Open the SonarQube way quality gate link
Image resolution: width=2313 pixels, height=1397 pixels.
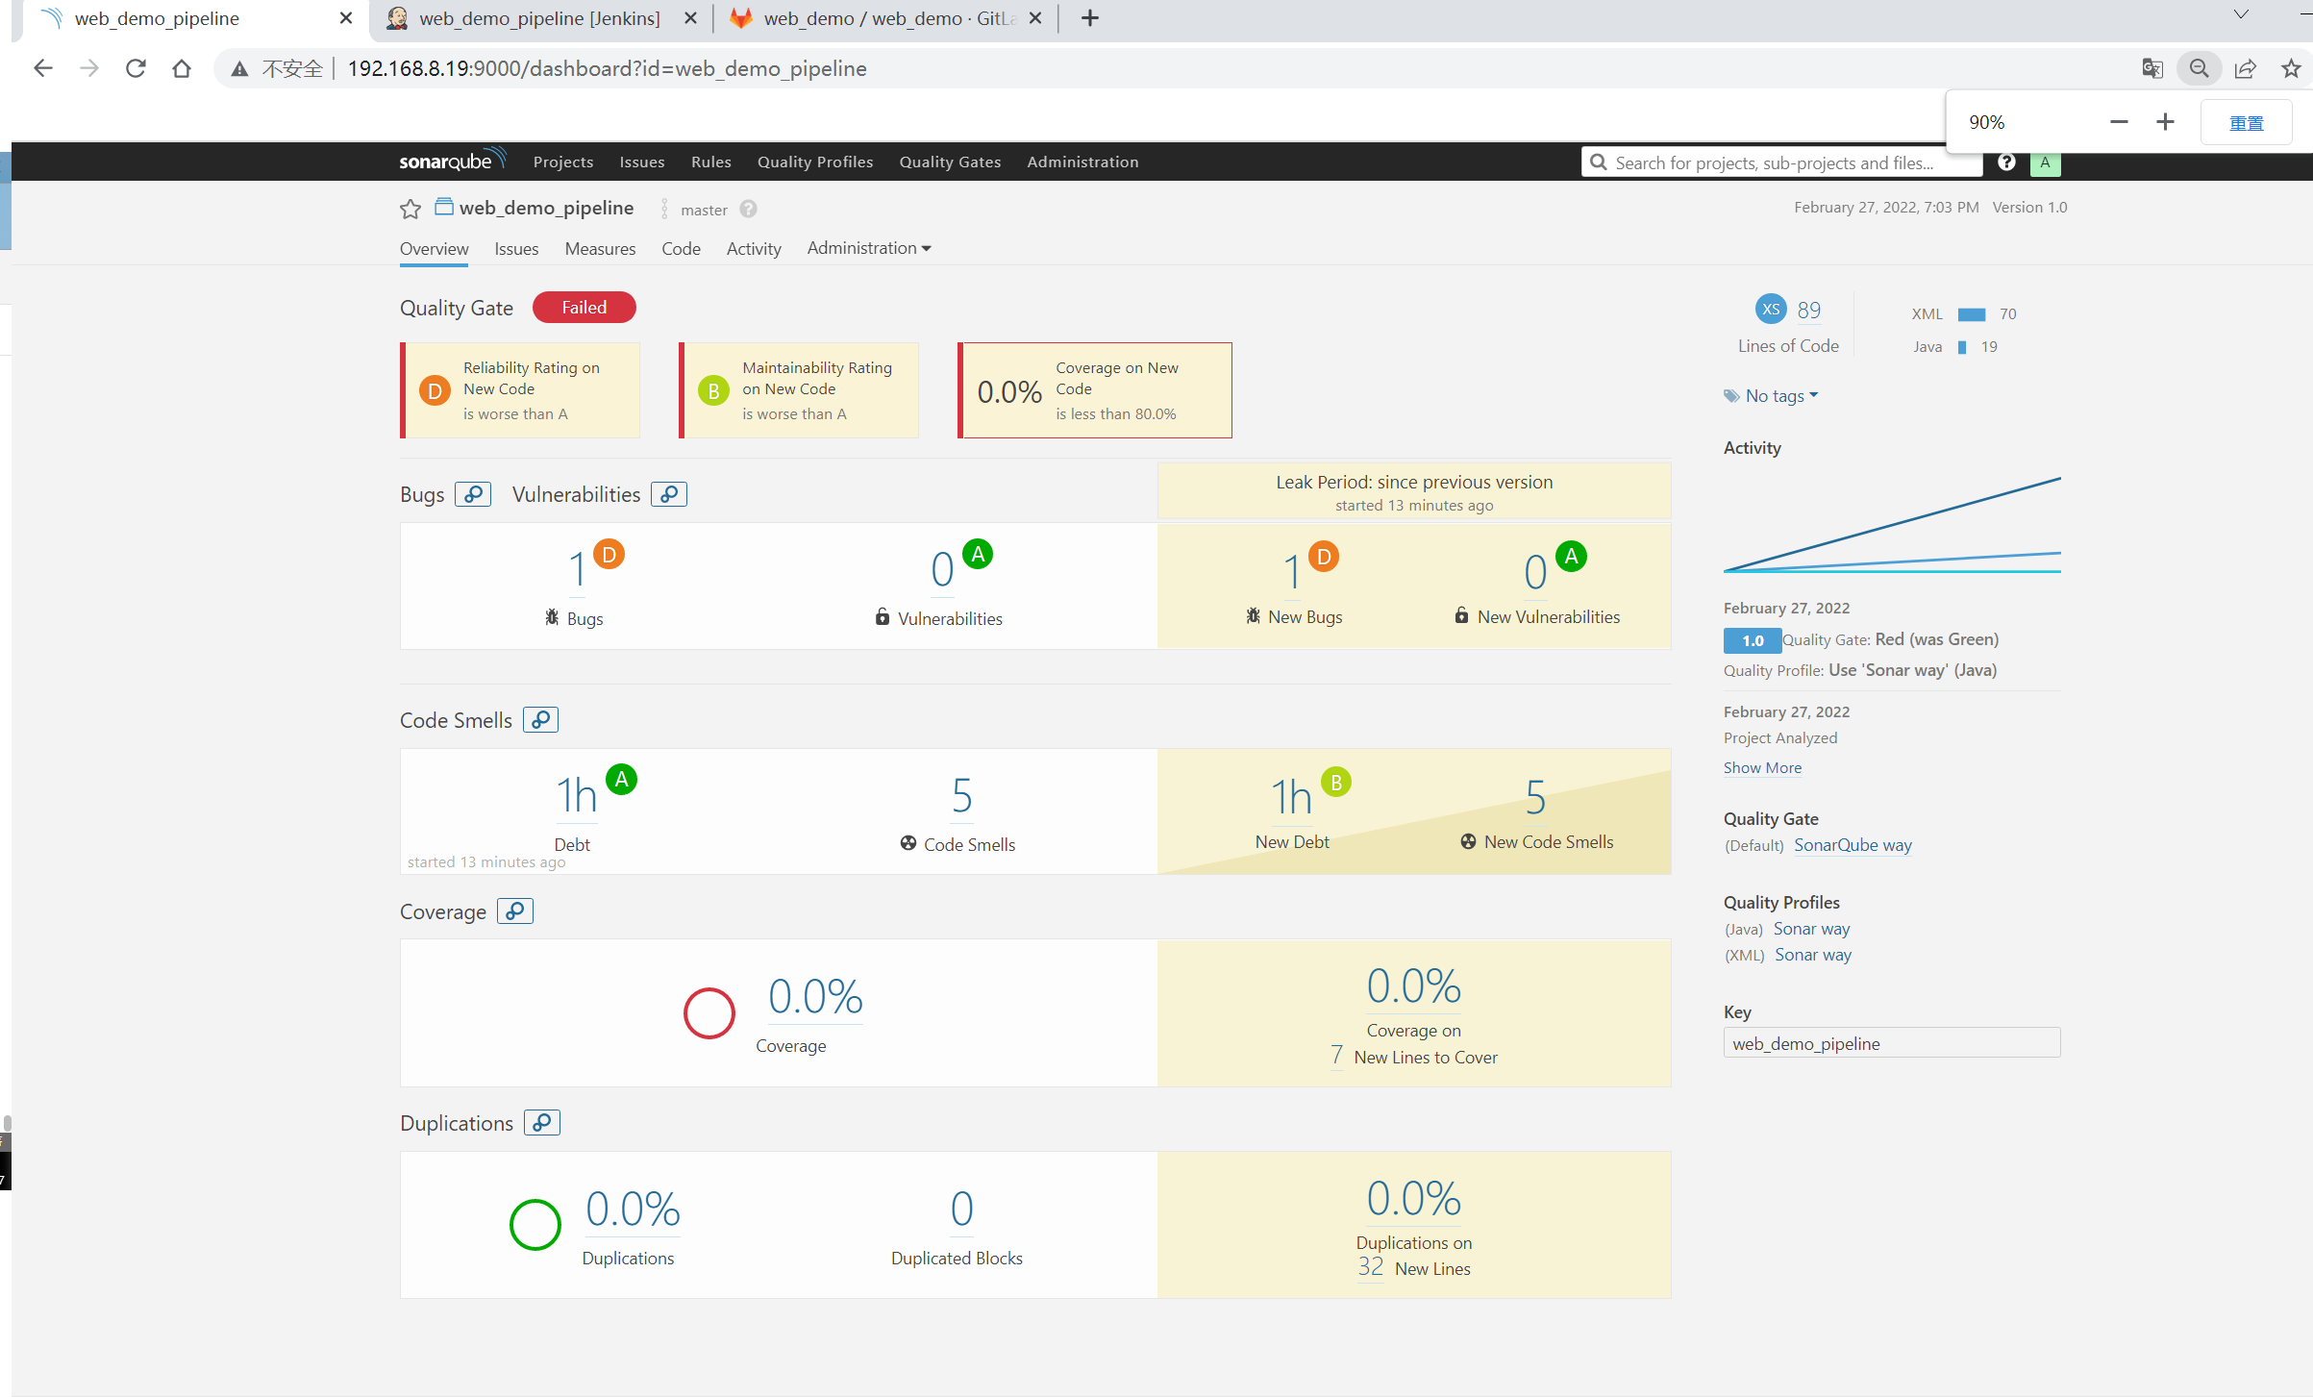[1853, 844]
